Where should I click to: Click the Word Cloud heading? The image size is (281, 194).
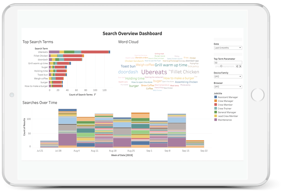click(x=128, y=42)
